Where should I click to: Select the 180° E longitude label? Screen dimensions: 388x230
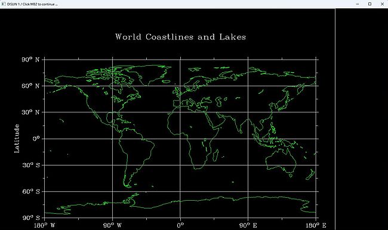[x=316, y=225]
